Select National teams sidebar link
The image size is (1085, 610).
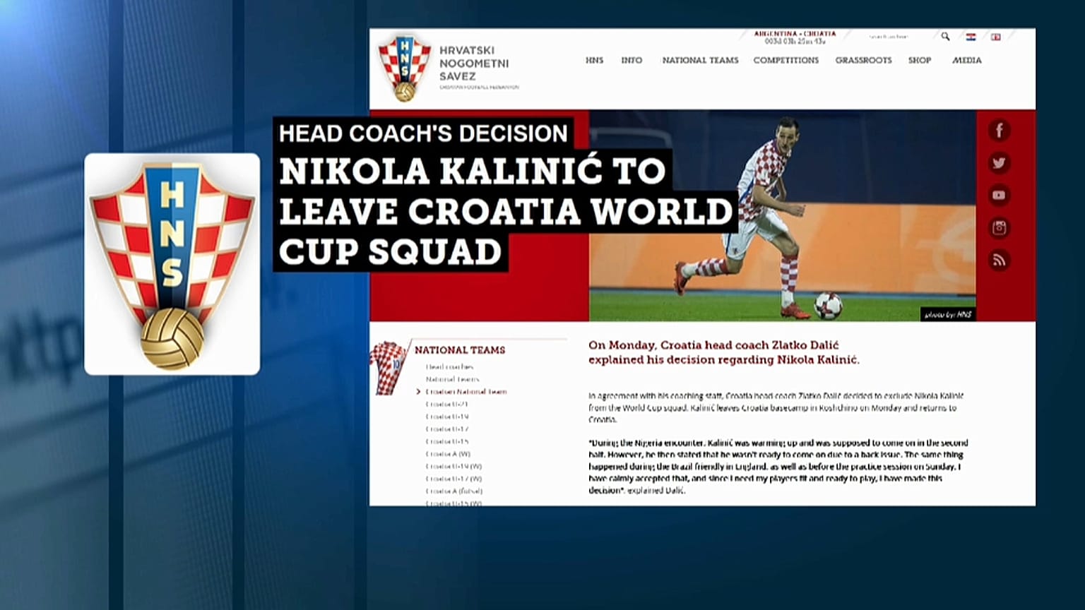coord(452,379)
